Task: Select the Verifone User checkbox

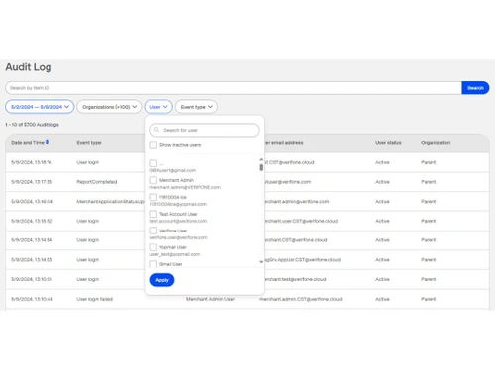Action: pos(153,231)
